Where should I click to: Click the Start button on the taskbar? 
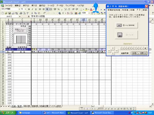click(x=8, y=113)
